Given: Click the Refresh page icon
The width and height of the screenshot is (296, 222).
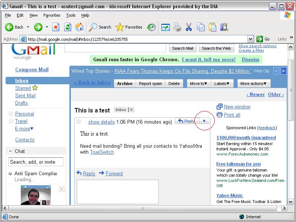Looking at the screenshot, I should (x=68, y=27).
